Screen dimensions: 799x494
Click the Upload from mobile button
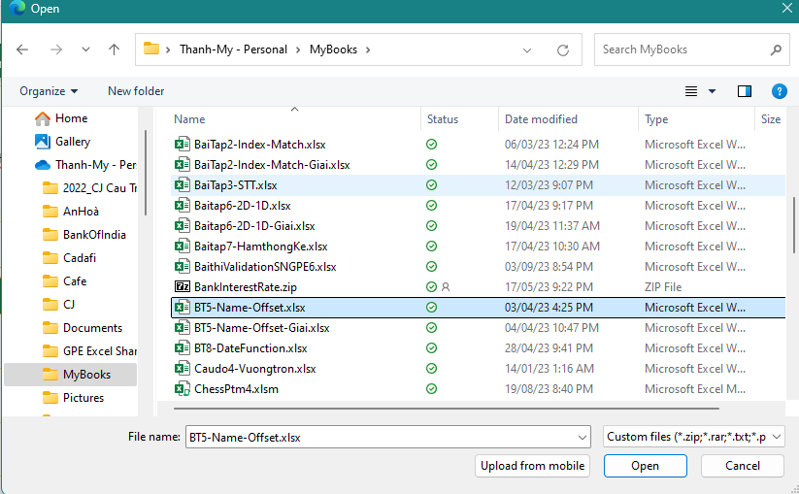tap(533, 466)
